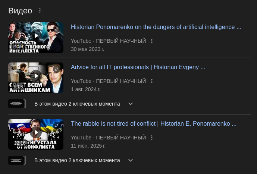
Task: Open Advice for all IT professionals link
Action: point(138,67)
